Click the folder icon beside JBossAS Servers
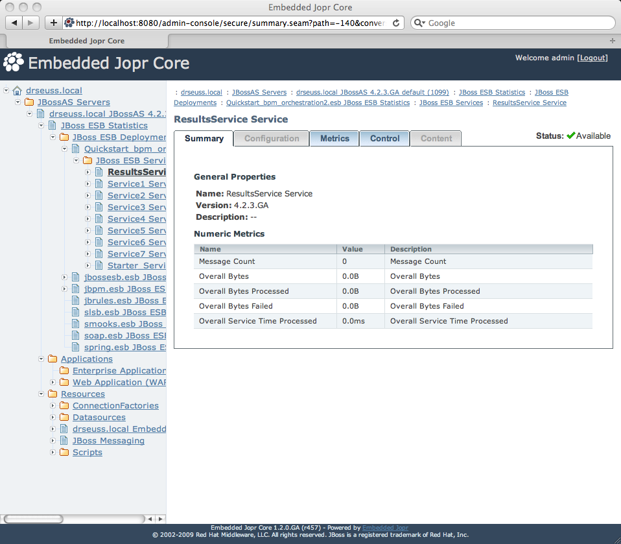 pyautogui.click(x=29, y=102)
